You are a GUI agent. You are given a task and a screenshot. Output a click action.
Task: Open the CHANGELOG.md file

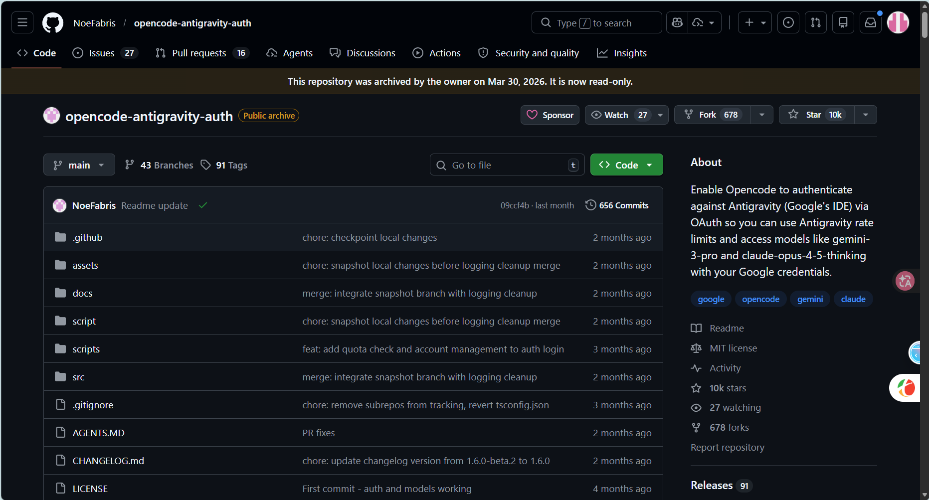[x=108, y=461]
